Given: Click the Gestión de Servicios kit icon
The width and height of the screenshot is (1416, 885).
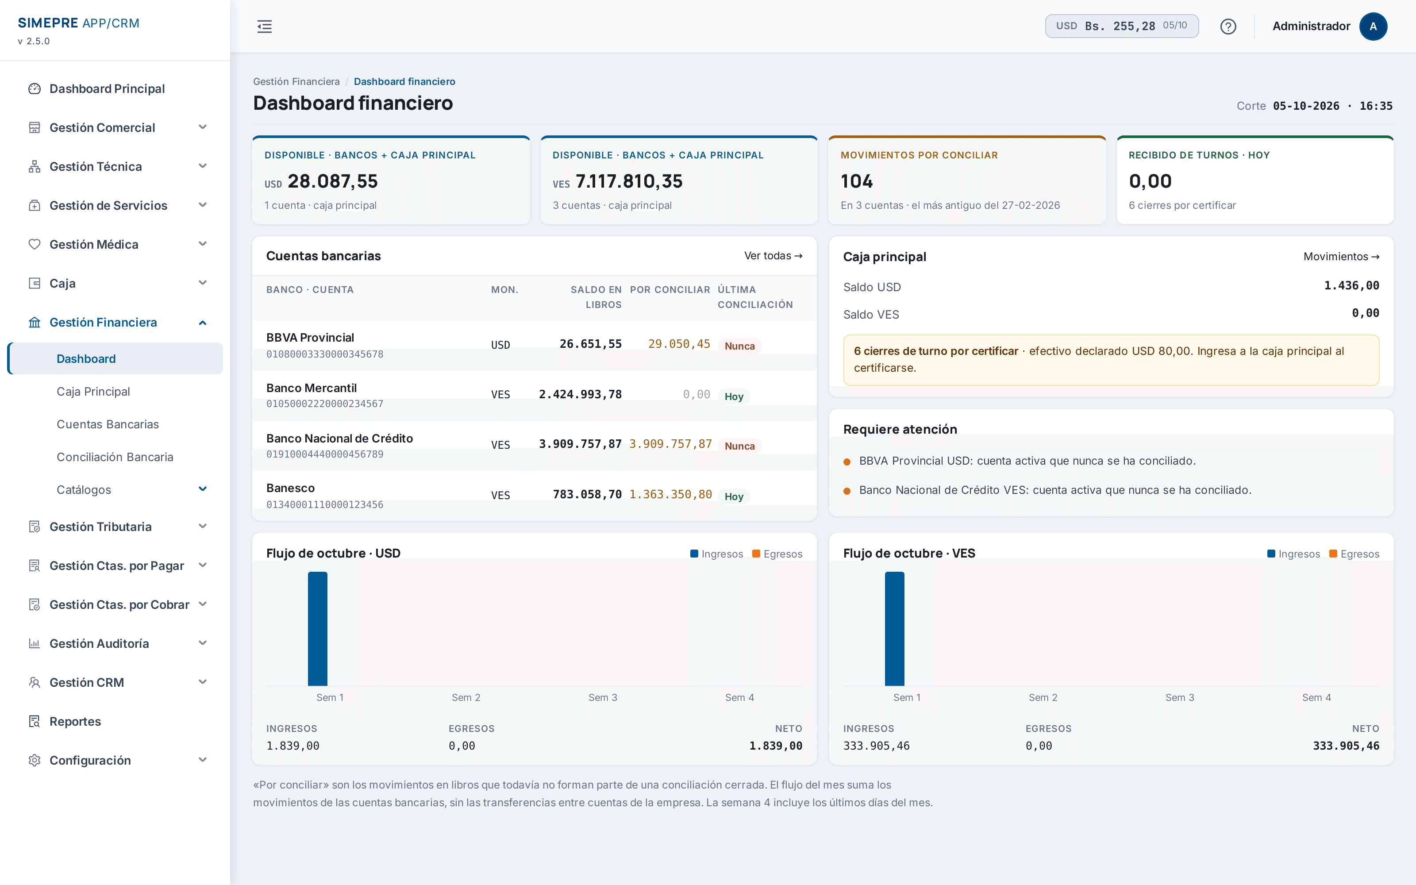Looking at the screenshot, I should click(35, 205).
